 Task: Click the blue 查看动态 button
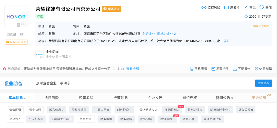click(x=263, y=83)
